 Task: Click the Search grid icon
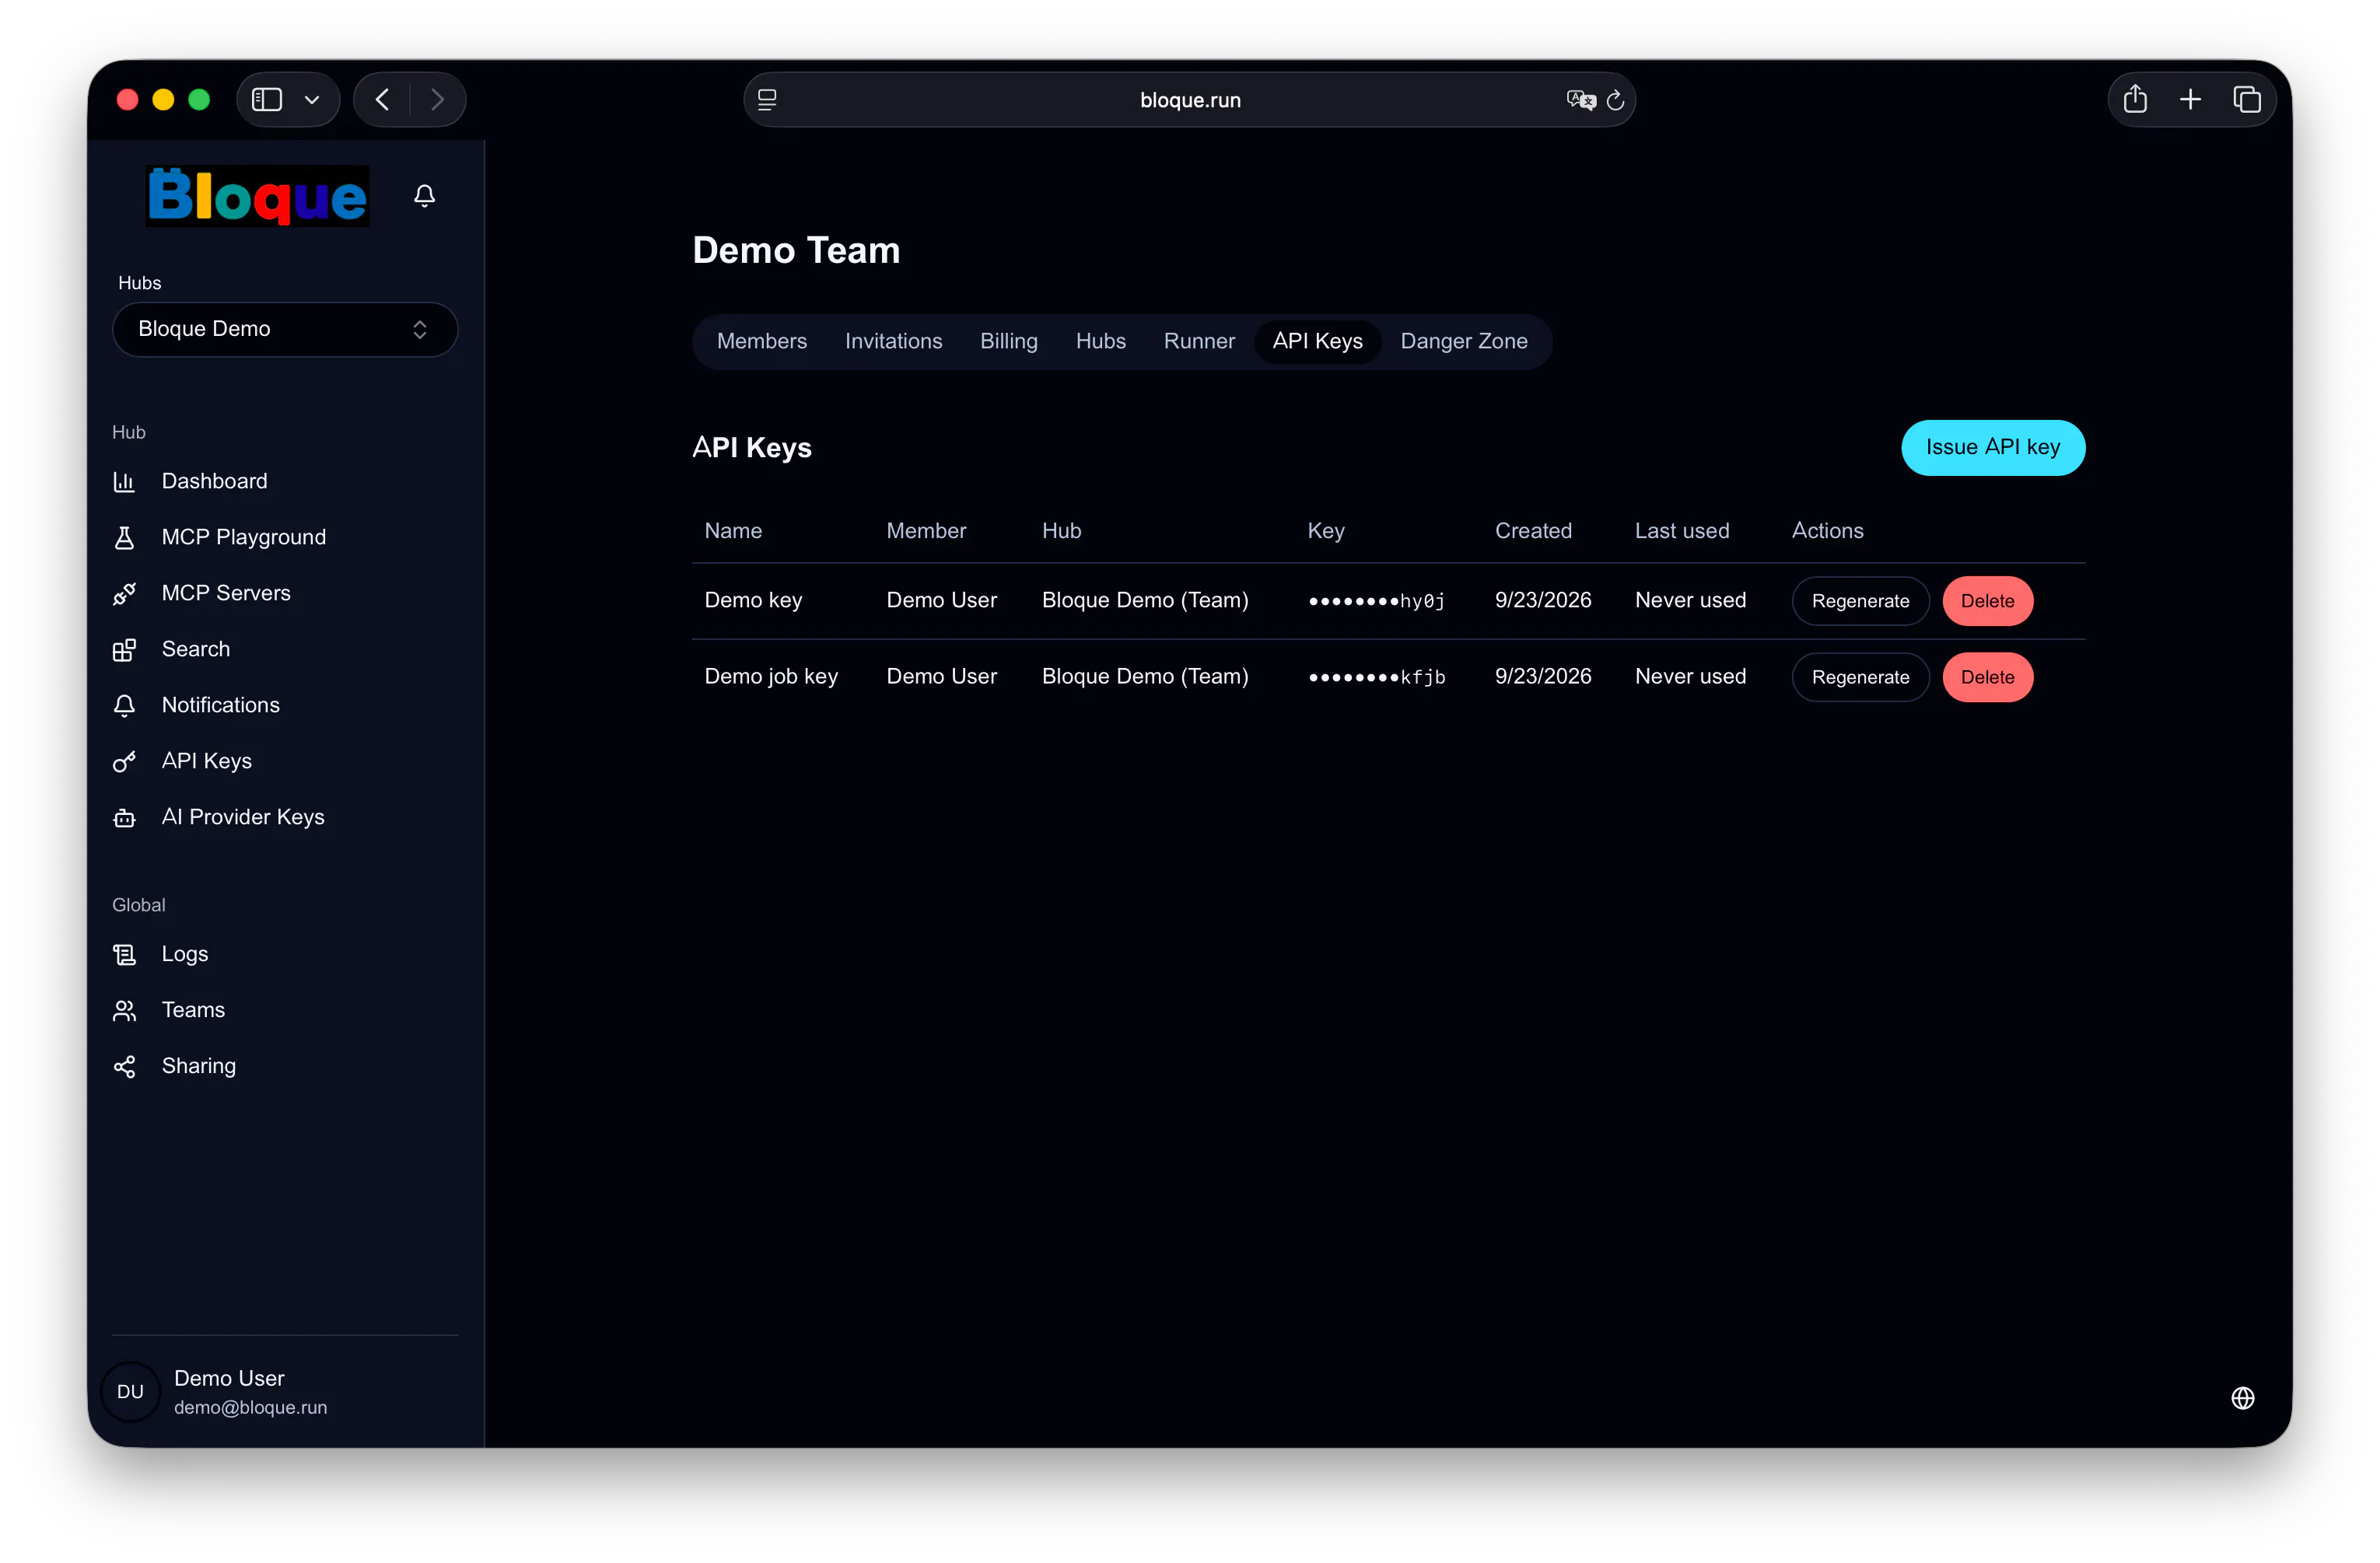pos(124,650)
